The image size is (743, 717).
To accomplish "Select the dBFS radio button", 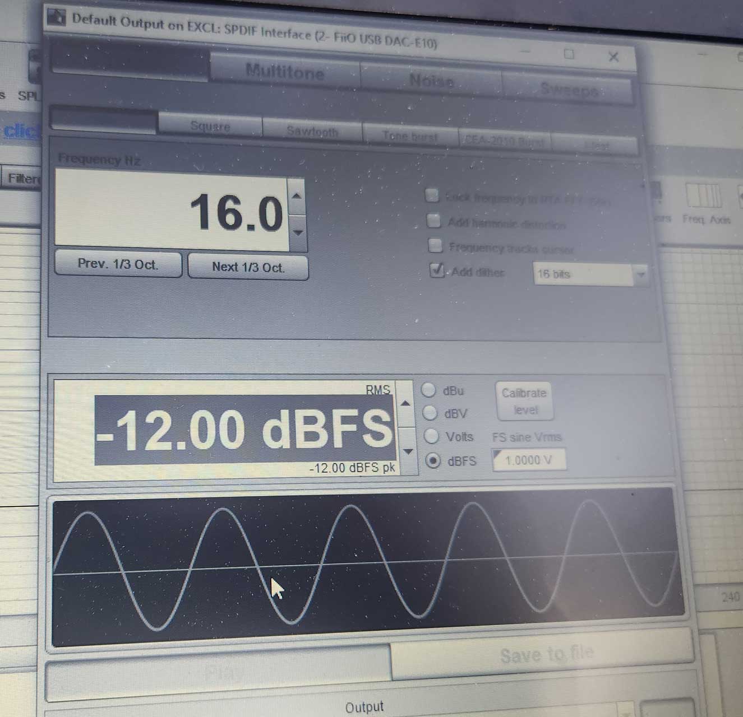I will coord(433,460).
